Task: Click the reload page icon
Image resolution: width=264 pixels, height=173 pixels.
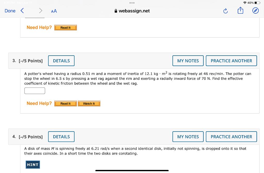Action: point(225,11)
